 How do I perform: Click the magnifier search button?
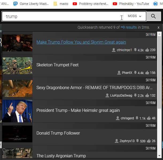(x=154, y=16)
